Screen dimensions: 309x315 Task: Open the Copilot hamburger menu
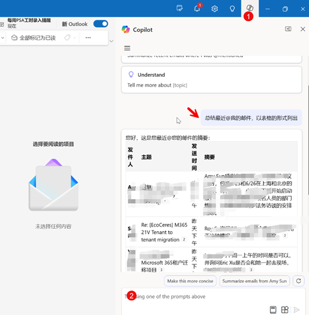(127, 48)
